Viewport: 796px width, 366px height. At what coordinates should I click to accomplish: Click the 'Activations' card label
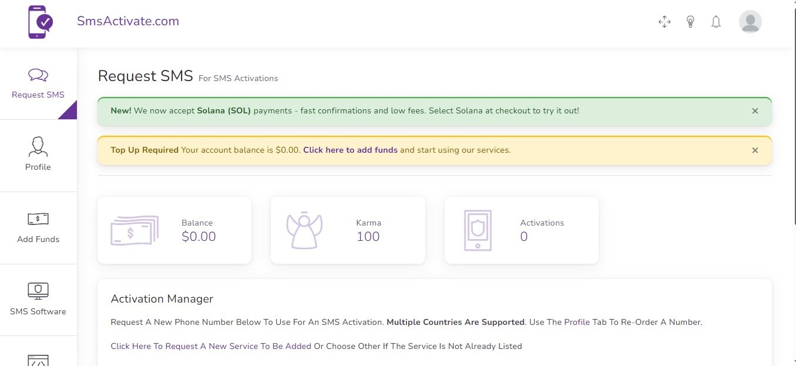[542, 223]
